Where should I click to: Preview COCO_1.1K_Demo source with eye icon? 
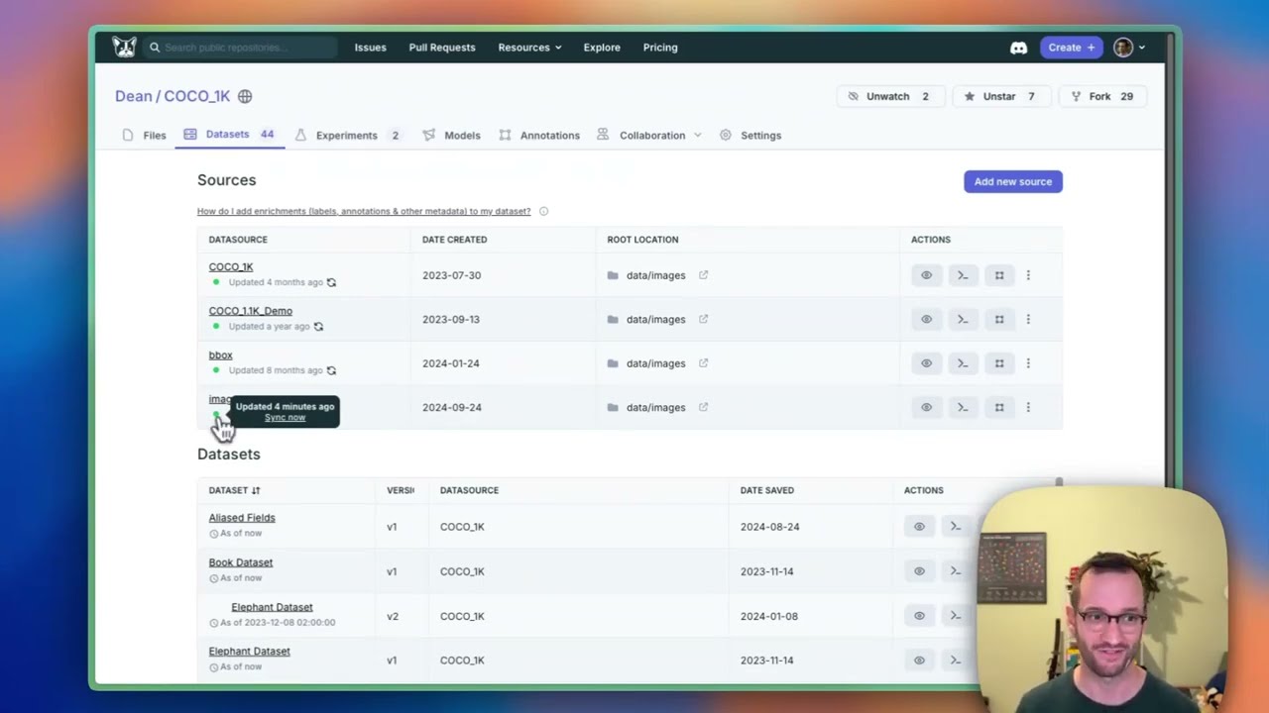(926, 319)
